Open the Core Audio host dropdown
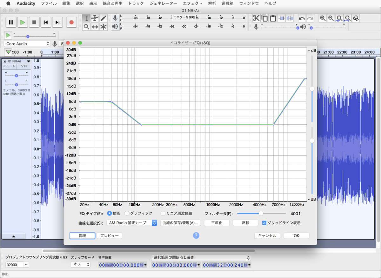 28,44
